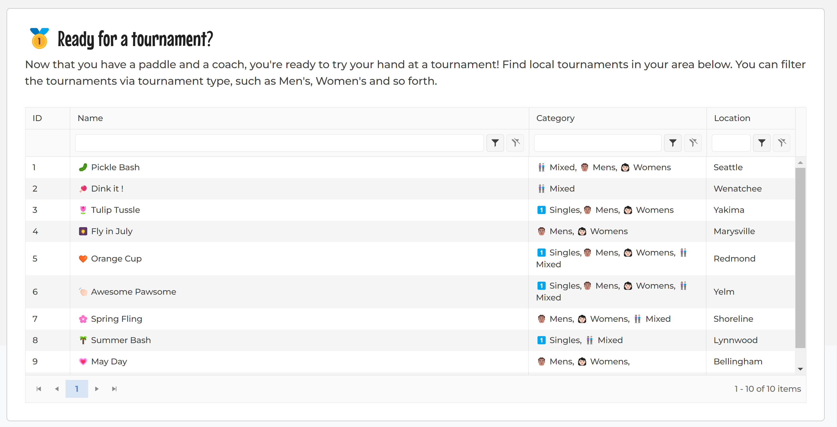Click the '1 - 10 of 10 items' pager text
Viewport: 837px width, 427px height.
(768, 389)
